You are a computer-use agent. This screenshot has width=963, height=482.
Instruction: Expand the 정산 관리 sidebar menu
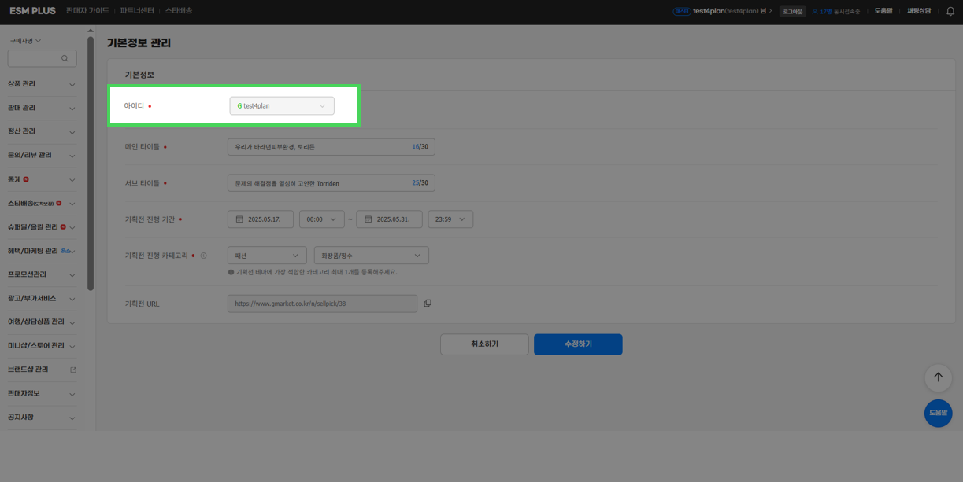tap(42, 131)
